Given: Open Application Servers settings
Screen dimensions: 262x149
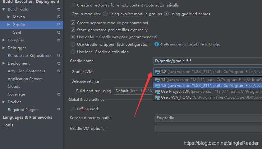Looking at the screenshot, I should point(25,79).
